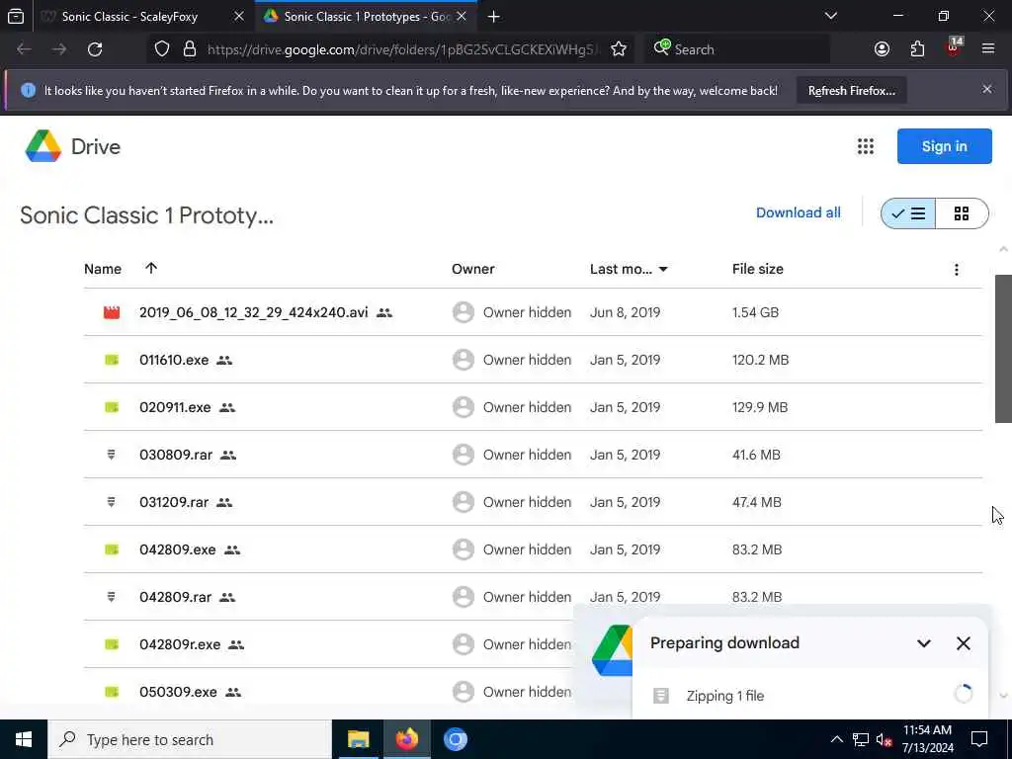Click the Windows taskbar search box

(190, 739)
